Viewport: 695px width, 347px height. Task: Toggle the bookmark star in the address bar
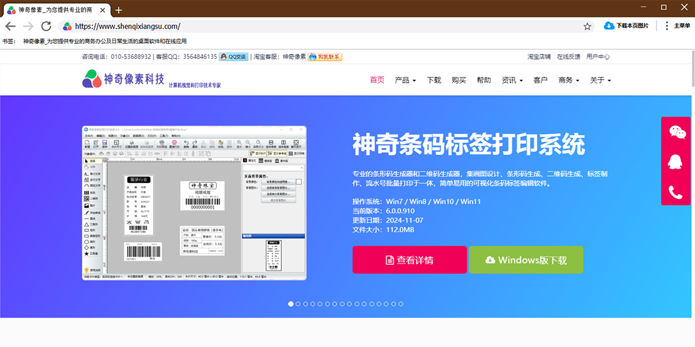(x=587, y=26)
